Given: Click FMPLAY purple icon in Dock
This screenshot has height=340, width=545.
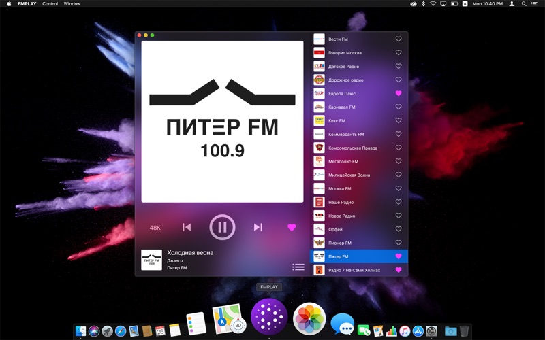Looking at the screenshot, I should pos(269,316).
